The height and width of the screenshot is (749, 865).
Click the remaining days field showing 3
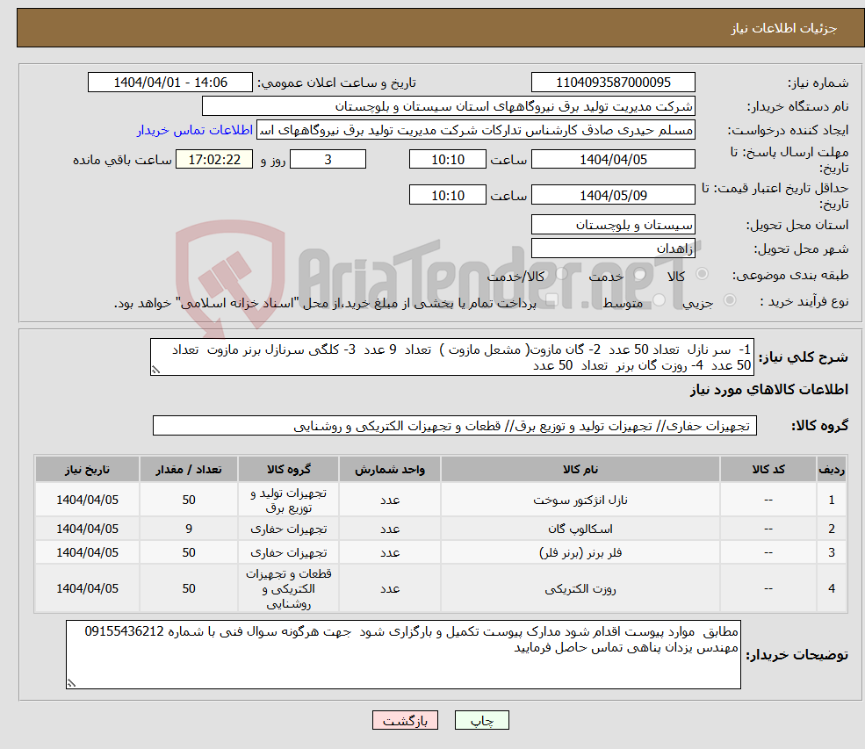point(328,160)
